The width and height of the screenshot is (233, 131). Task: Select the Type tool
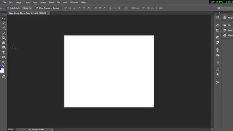[x=3, y=52]
